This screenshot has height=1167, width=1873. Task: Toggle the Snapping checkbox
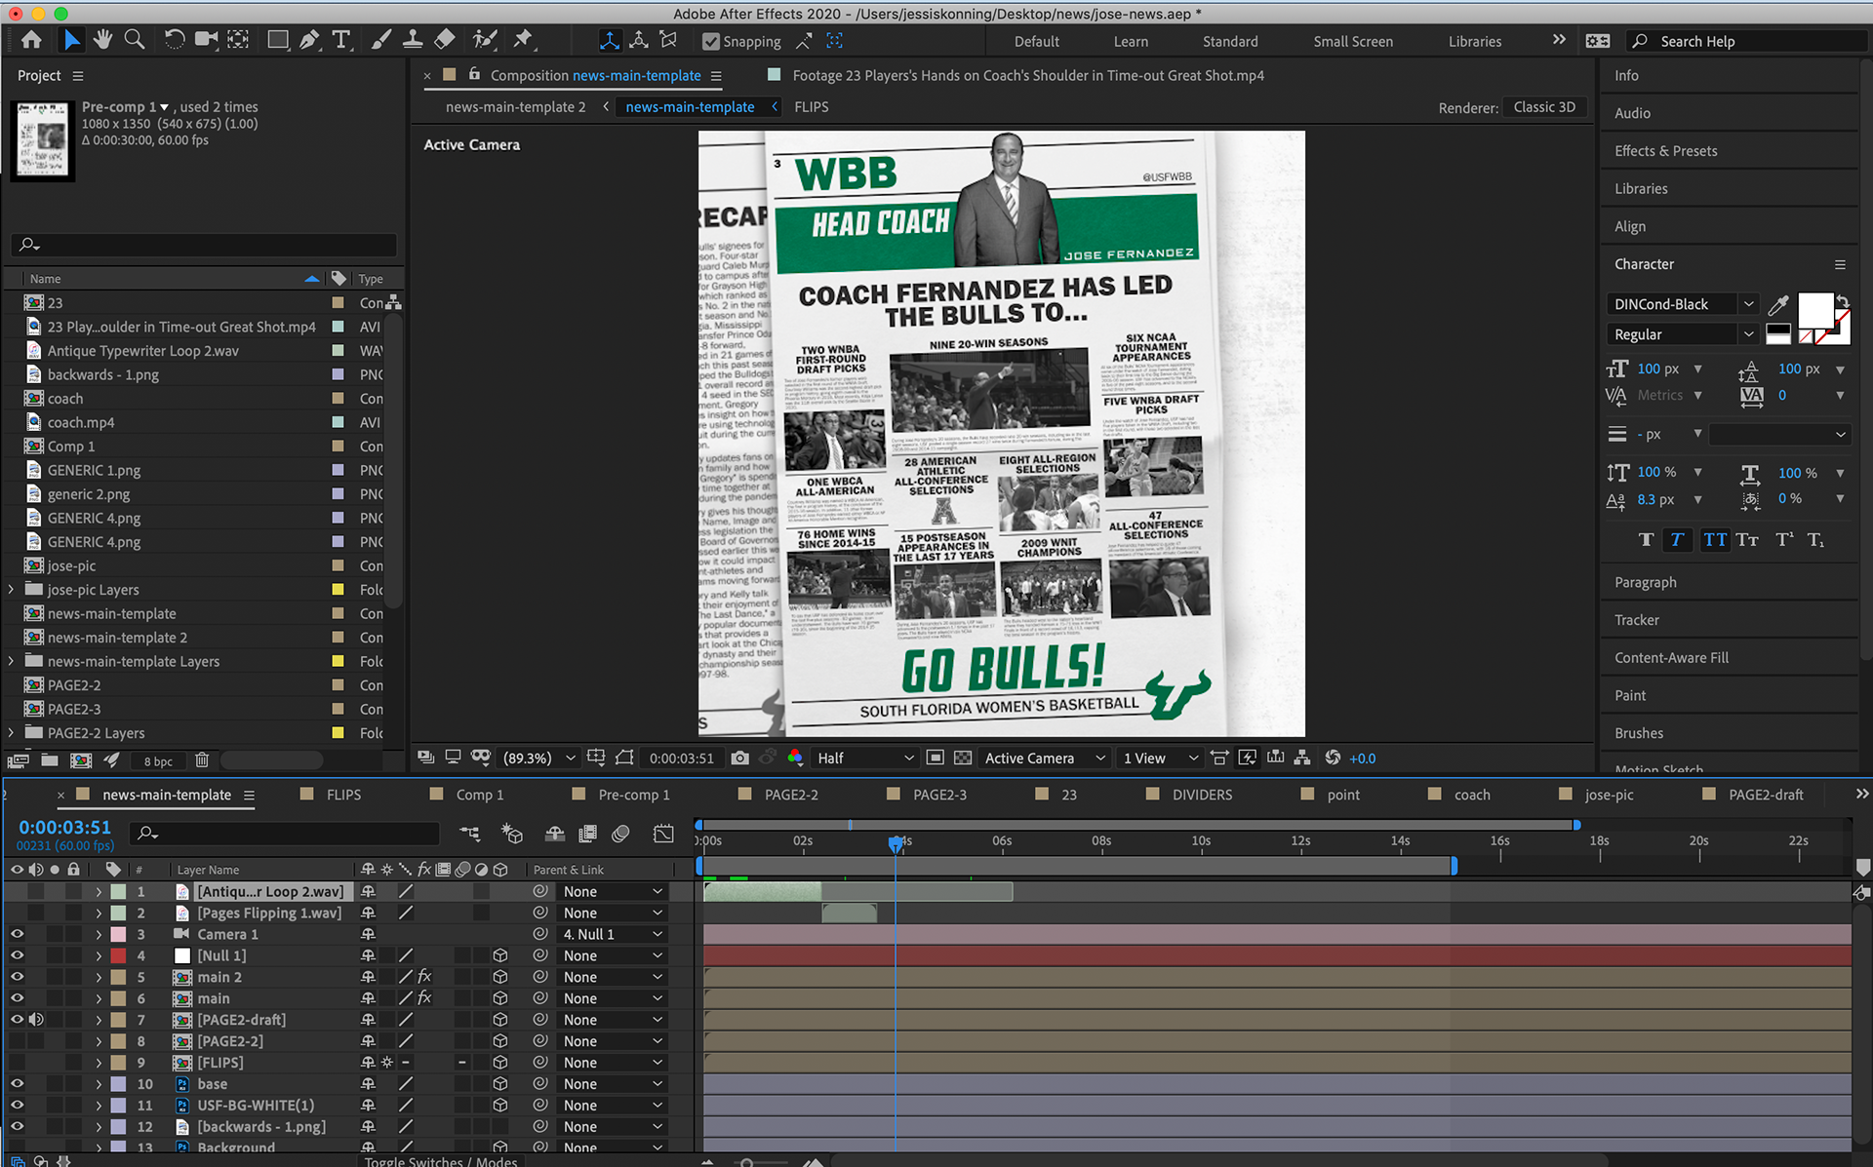(x=711, y=41)
